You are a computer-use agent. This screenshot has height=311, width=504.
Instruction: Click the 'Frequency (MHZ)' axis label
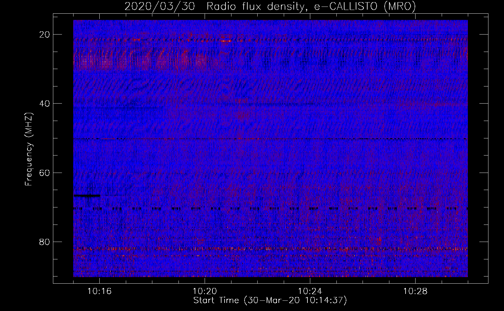point(28,149)
